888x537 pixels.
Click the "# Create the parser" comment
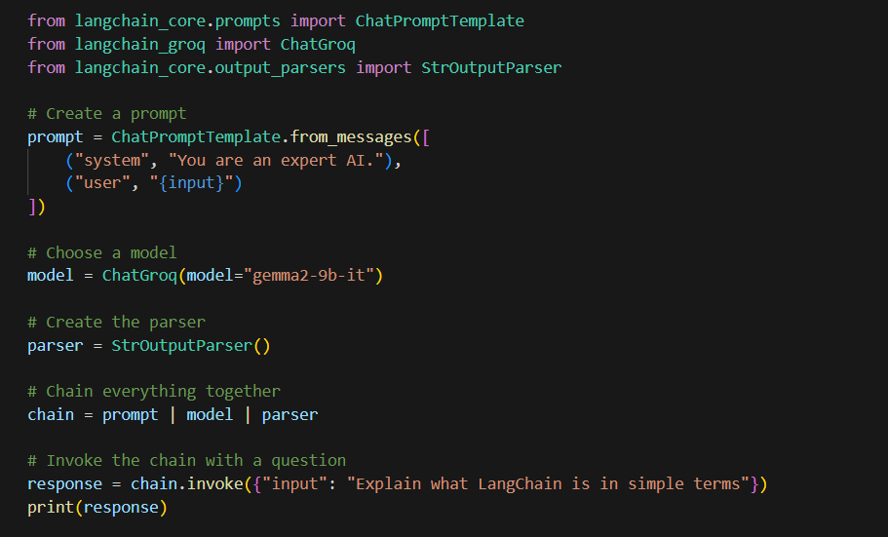coord(116,322)
